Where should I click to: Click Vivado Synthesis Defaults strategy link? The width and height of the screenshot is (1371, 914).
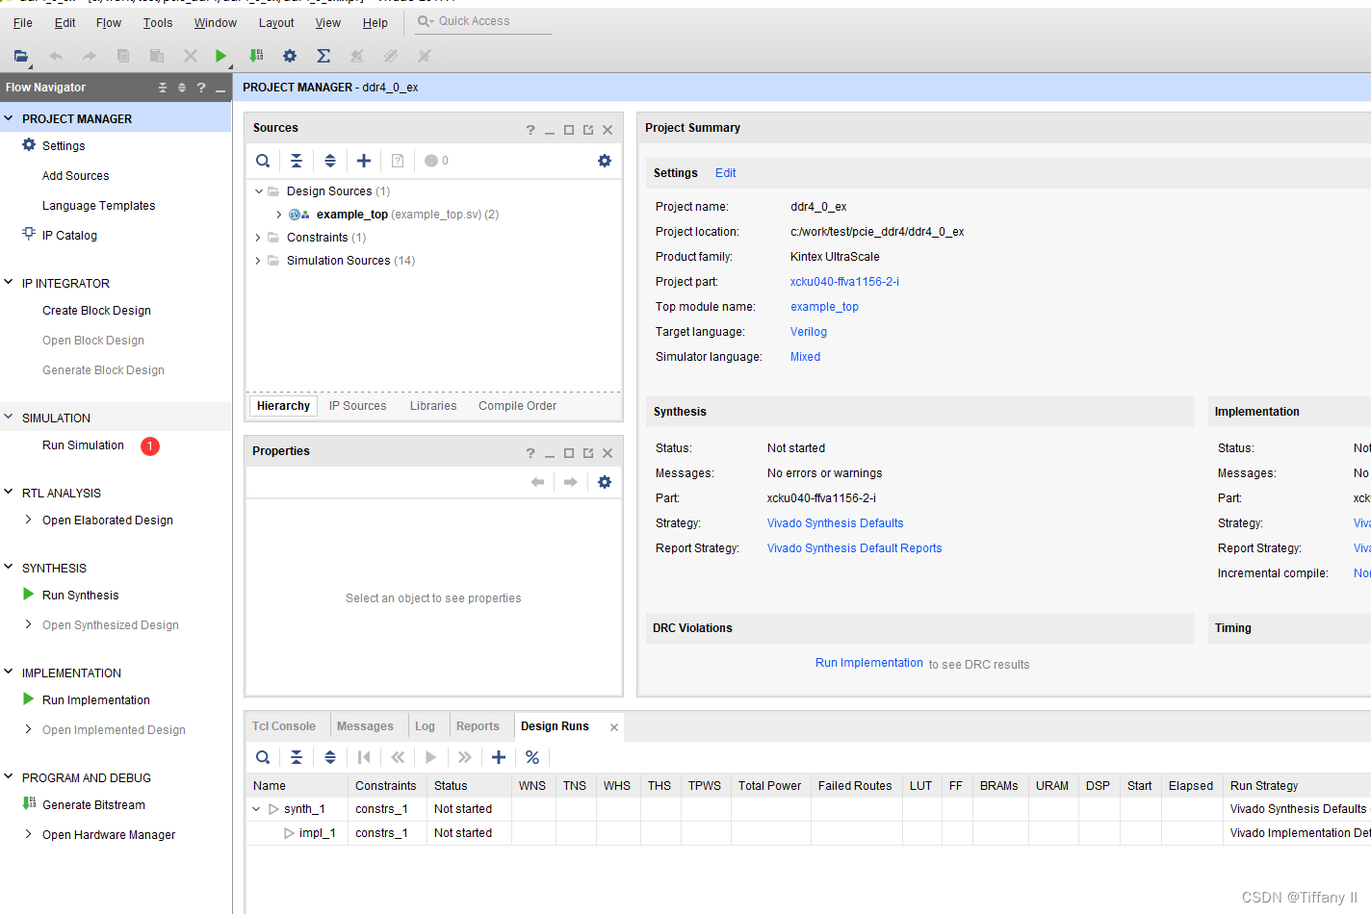pyautogui.click(x=835, y=523)
